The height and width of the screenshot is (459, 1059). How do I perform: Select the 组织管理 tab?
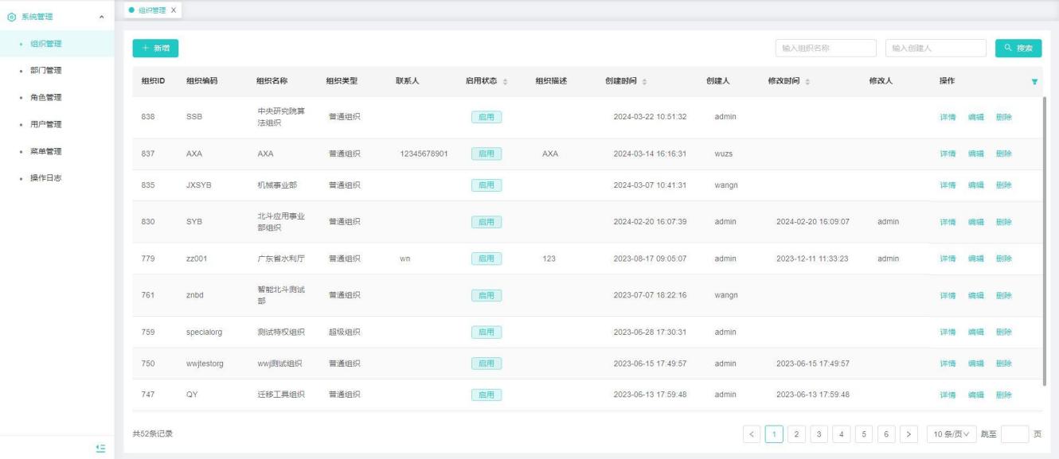(x=150, y=10)
